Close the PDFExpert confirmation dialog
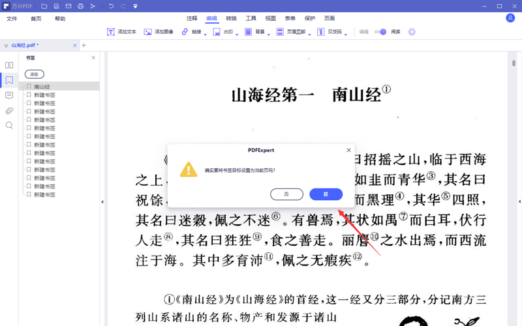 click(x=348, y=150)
